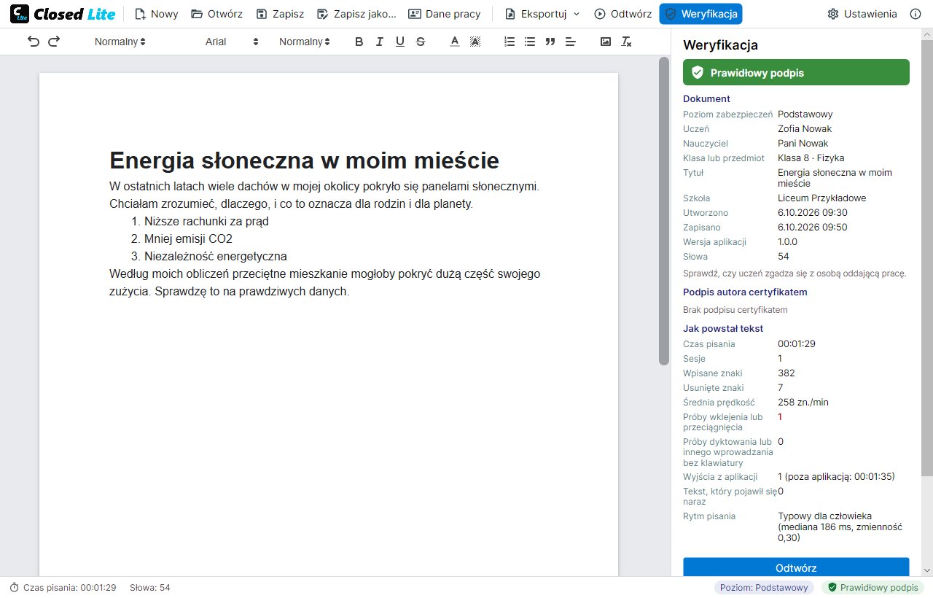Expand the Eksportuj menu
Image resolution: width=933 pixels, height=598 pixels.
pos(542,14)
